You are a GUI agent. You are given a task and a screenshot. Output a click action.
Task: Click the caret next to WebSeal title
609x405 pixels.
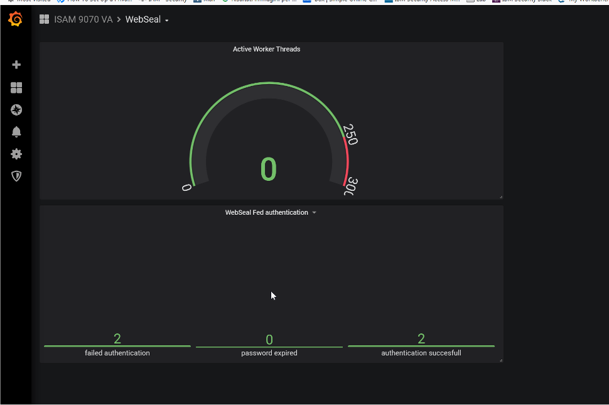click(166, 21)
